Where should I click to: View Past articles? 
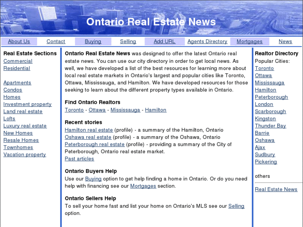click(79, 159)
